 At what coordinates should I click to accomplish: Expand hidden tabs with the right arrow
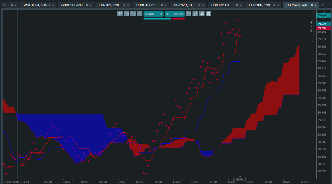pos(323,5)
